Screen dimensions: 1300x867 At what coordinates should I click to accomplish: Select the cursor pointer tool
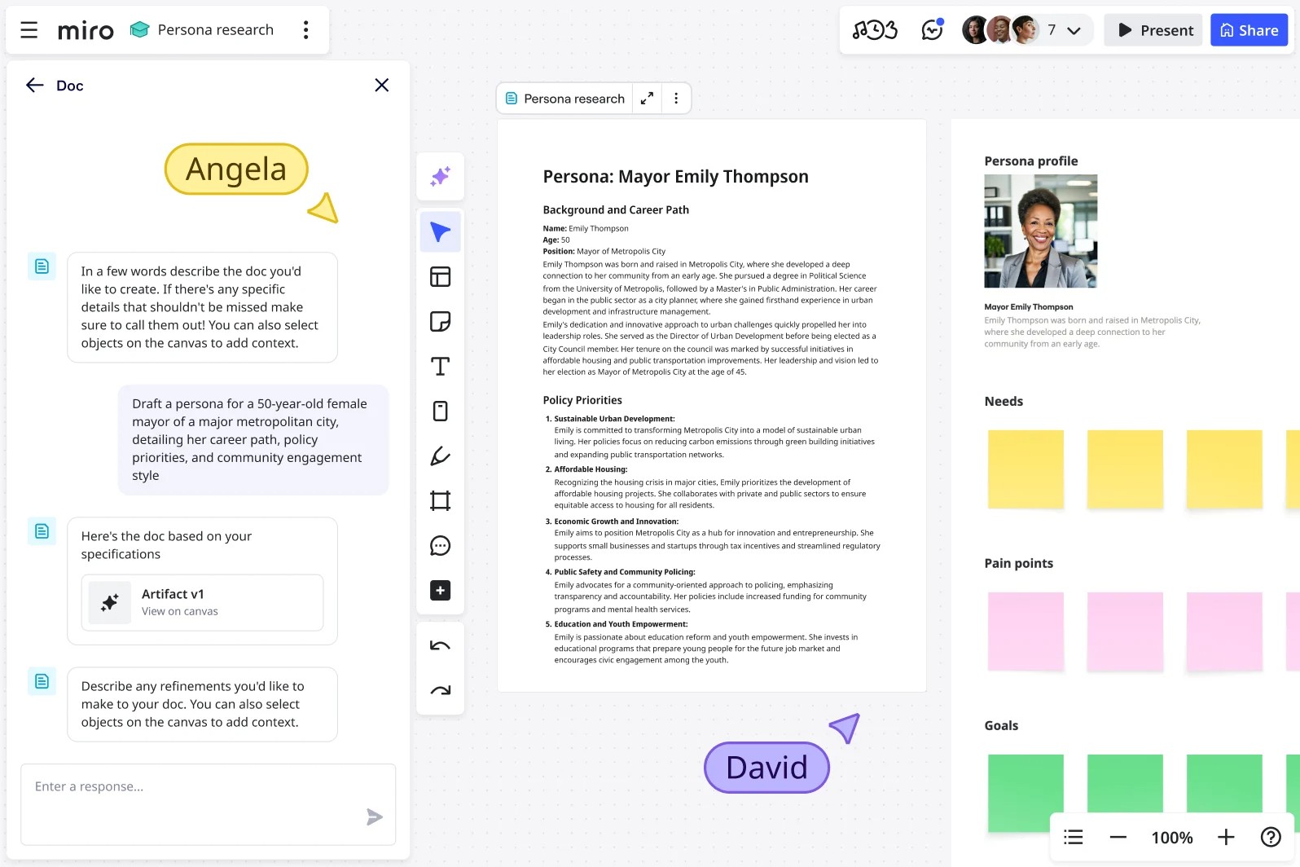[x=440, y=232]
